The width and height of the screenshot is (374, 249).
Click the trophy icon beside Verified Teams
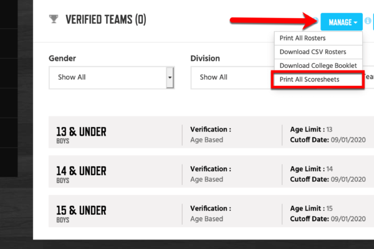point(54,19)
